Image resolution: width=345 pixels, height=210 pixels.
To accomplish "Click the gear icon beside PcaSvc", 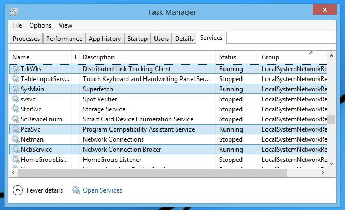I will point(15,129).
